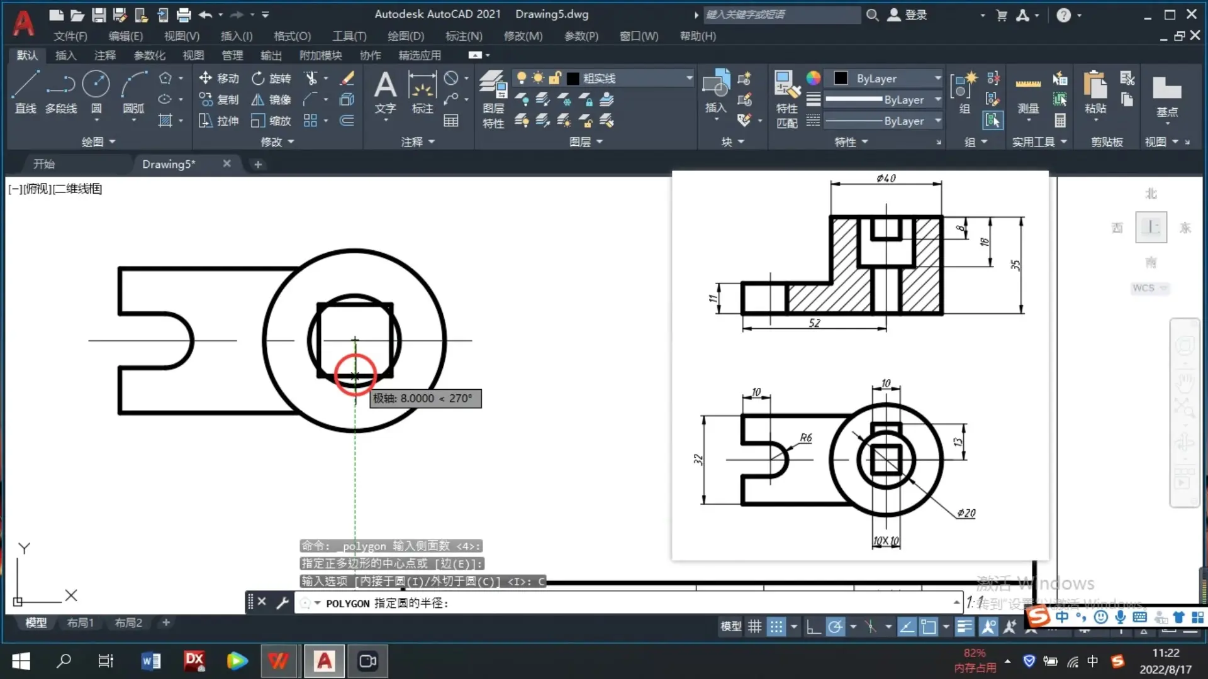Add new drawing tab with plus button
Image resolution: width=1208 pixels, height=679 pixels.
tap(257, 164)
